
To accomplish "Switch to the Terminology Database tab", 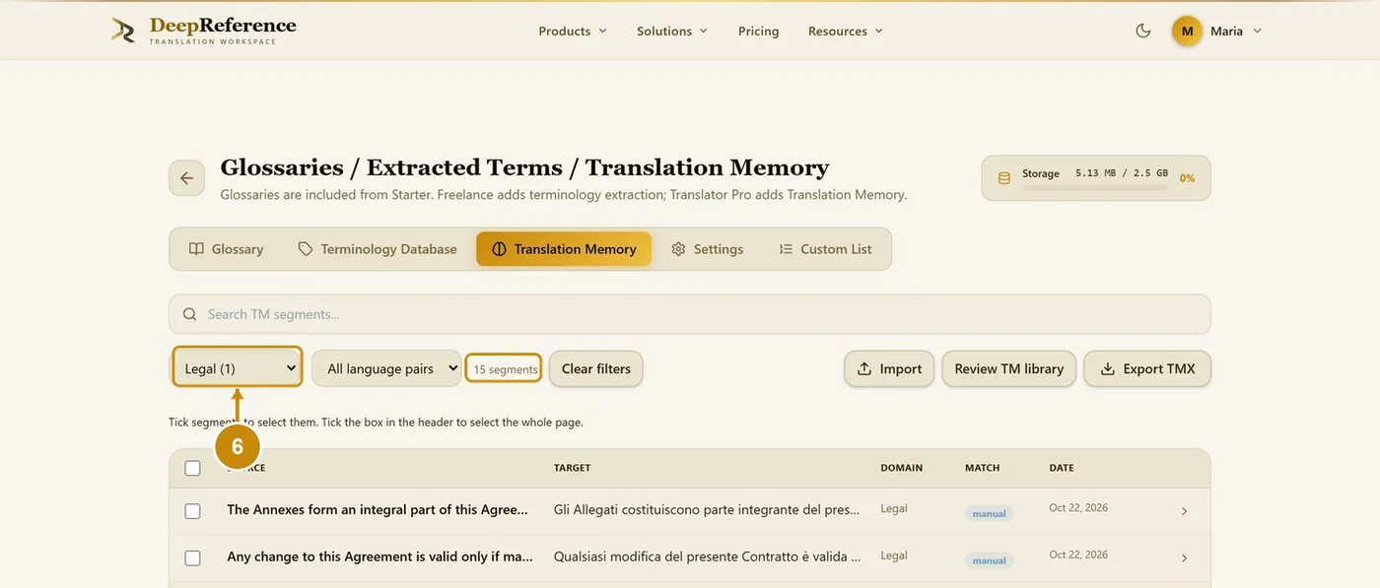I will click(x=378, y=249).
